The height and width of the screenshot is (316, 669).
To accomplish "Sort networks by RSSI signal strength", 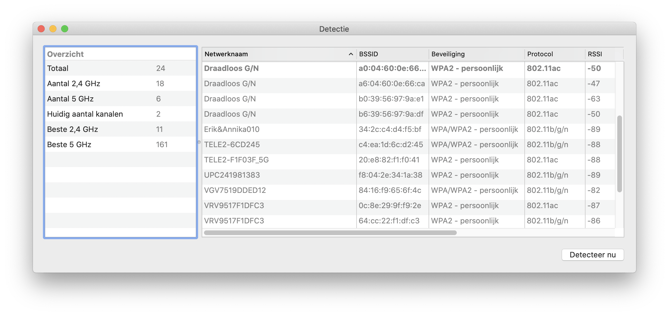I will 594,54.
